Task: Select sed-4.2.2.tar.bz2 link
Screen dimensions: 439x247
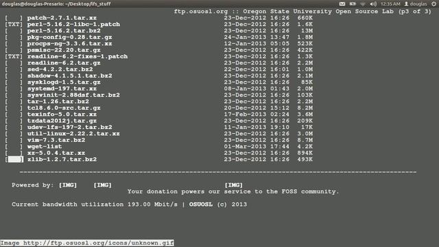Action: 60,69
